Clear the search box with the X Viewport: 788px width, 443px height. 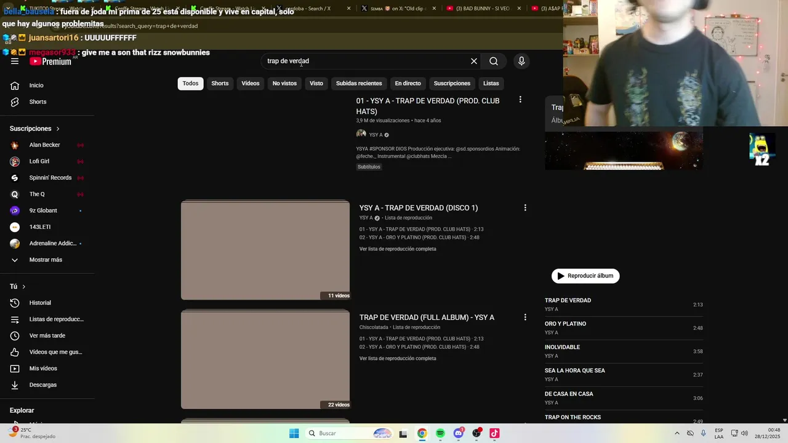click(x=474, y=61)
